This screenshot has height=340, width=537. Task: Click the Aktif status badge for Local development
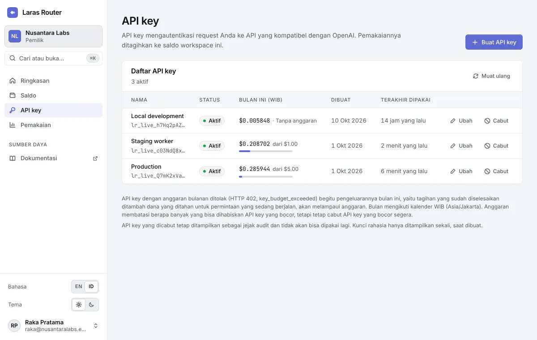(x=212, y=121)
